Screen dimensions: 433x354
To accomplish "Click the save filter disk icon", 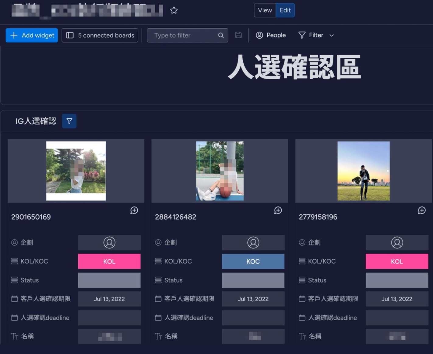I will click(238, 35).
